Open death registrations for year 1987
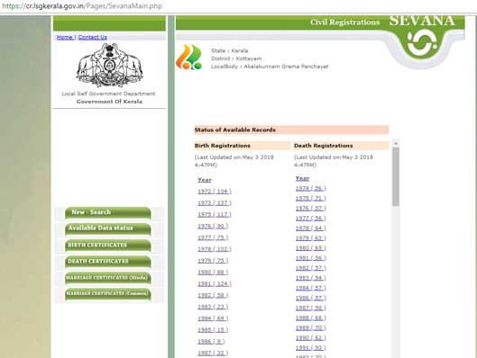477x358 pixels. click(x=310, y=308)
